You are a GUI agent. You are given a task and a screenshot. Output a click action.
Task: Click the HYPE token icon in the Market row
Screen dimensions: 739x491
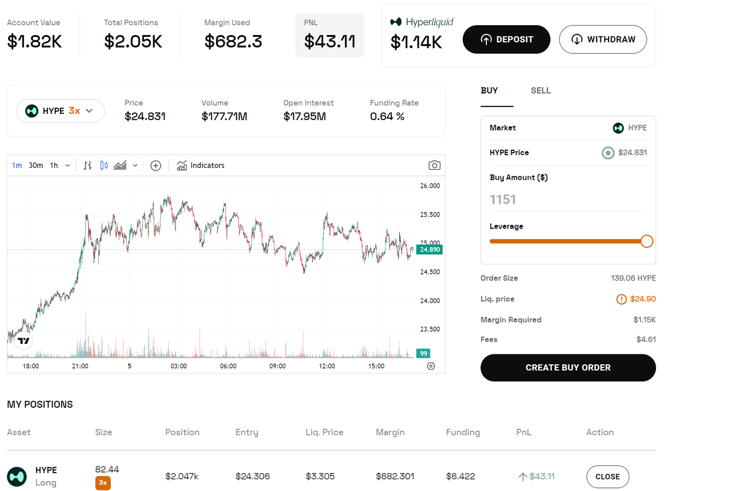pos(618,128)
